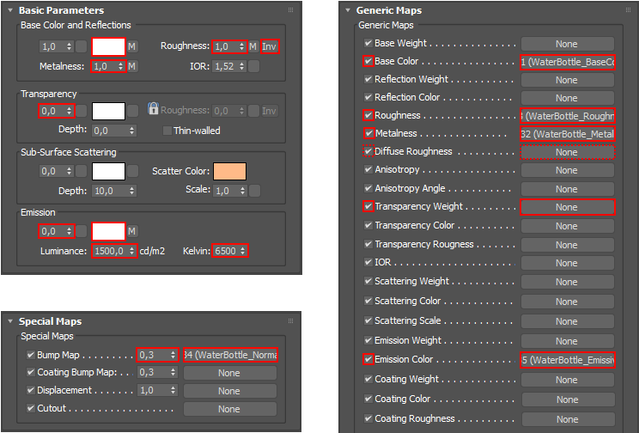Image resolution: width=639 pixels, height=433 pixels.
Task: Open the WaterBottle_Emissive map slot
Action: (x=567, y=360)
